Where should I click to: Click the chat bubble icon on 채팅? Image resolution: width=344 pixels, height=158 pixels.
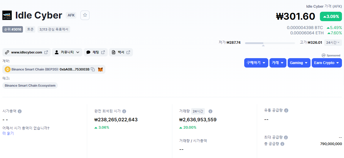[x=88, y=52]
